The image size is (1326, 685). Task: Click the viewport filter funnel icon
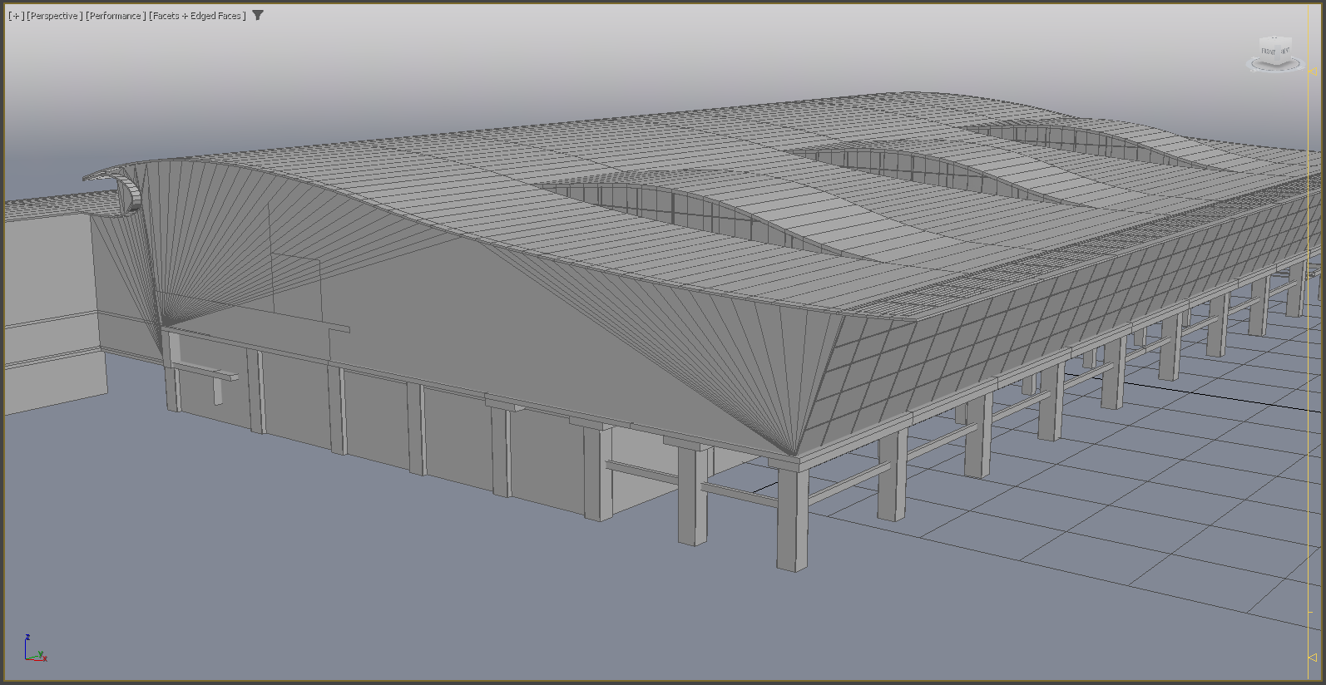[258, 15]
